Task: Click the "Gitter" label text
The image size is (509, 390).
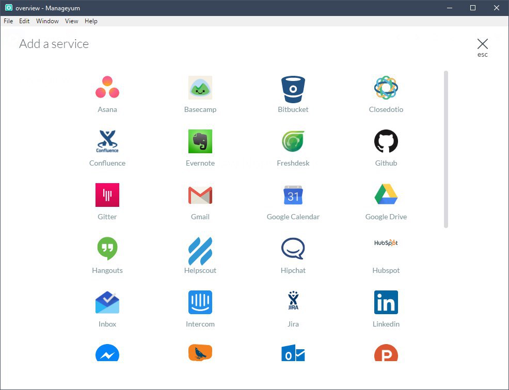Action: click(107, 217)
